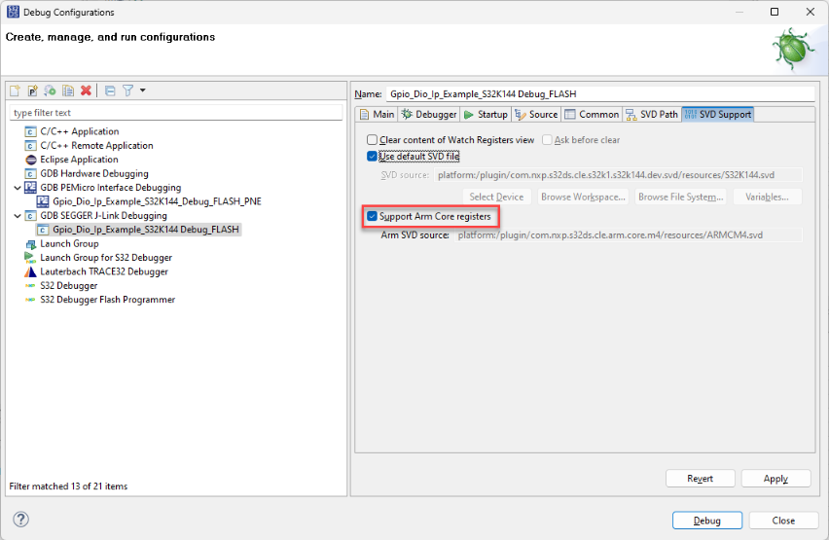Toggle Clear content of Watch Registers view
Image resolution: width=829 pixels, height=540 pixels.
coord(373,140)
